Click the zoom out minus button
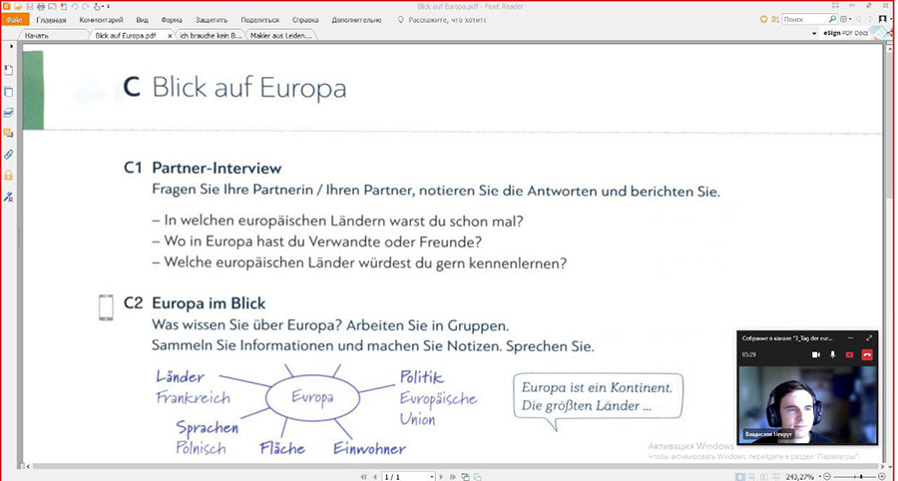 point(827,476)
